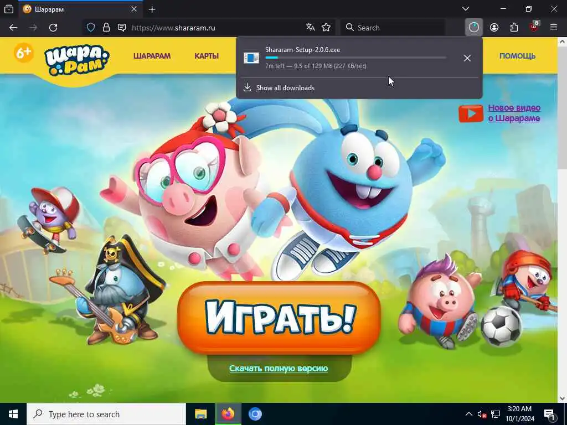Select the Шарарам browser tab
Viewport: 567px width, 425px height.
[x=80, y=9]
